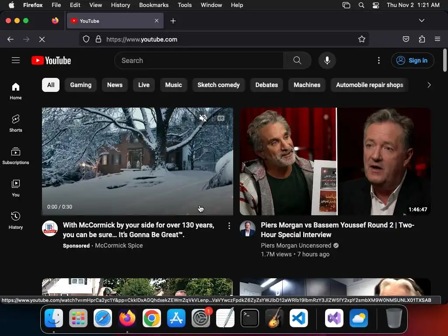Open Firefox application hamburger menu
This screenshot has width=448, height=336.
(437, 39)
